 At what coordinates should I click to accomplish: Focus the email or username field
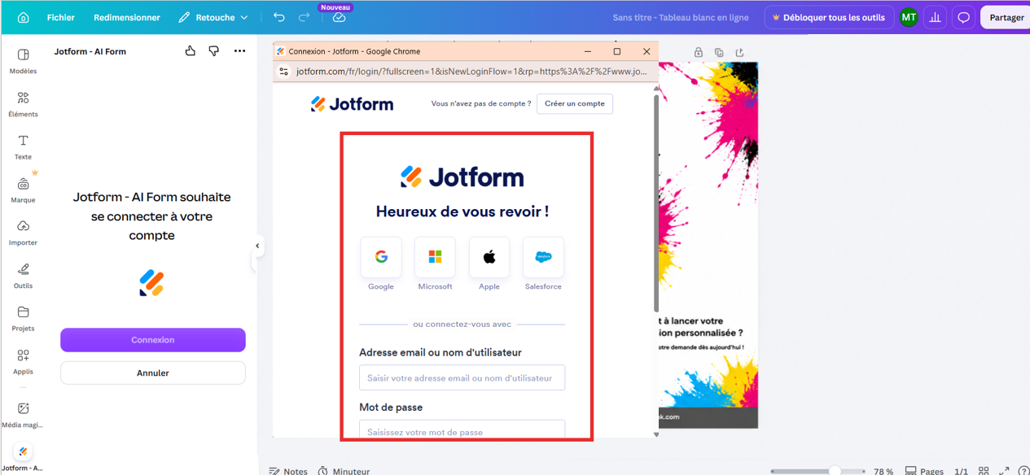(x=462, y=377)
